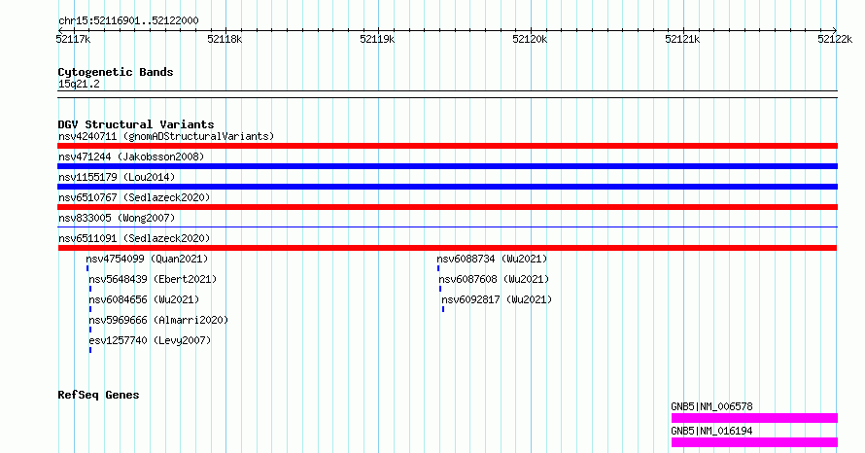865x453 pixels.
Task: Click the 52121k ruler tick label
Action: pyautogui.click(x=682, y=39)
